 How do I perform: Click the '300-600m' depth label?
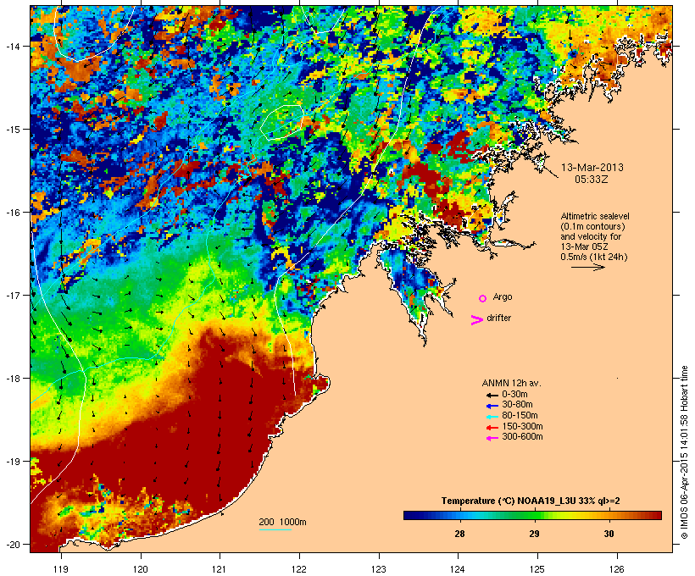coord(522,437)
